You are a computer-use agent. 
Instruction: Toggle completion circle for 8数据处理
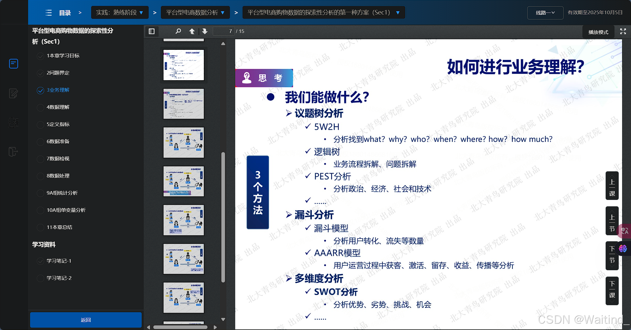pyautogui.click(x=40, y=176)
